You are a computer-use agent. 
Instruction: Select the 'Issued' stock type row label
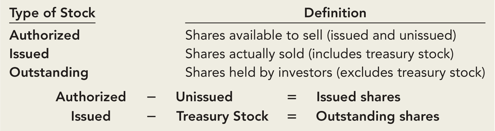(x=29, y=54)
